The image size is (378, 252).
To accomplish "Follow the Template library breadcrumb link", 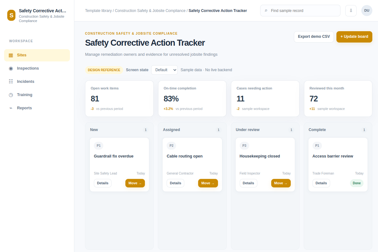I will click(98, 11).
